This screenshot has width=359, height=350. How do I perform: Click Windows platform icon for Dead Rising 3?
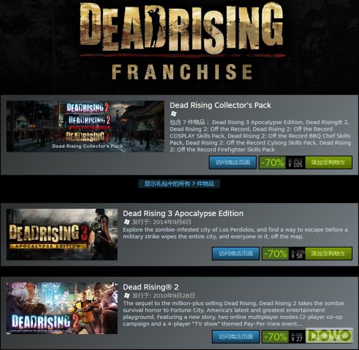coord(127,222)
